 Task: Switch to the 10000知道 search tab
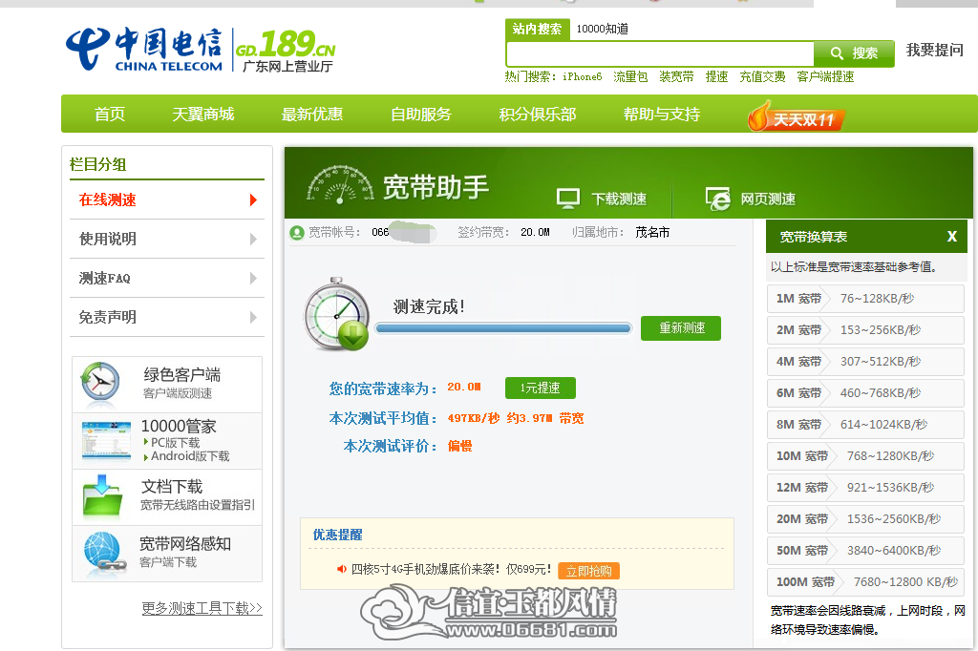click(603, 30)
